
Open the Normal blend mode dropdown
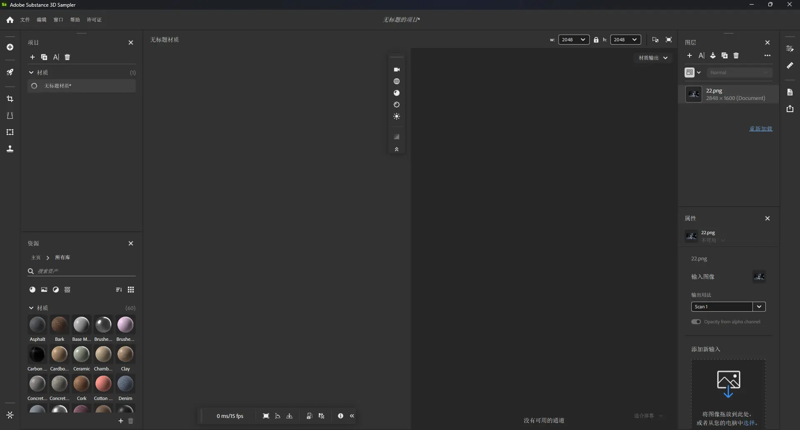point(740,72)
